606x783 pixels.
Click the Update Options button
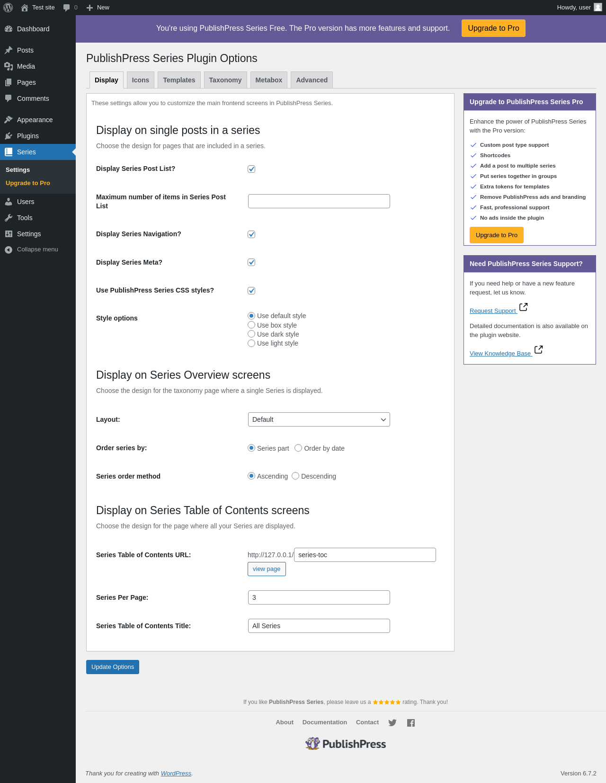[x=113, y=667]
